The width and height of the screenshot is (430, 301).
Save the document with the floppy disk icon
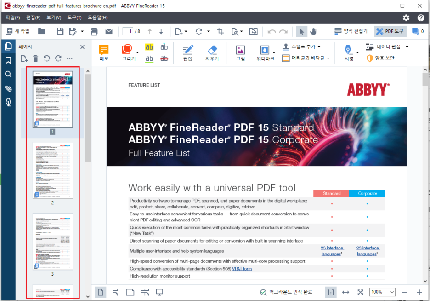60,31
